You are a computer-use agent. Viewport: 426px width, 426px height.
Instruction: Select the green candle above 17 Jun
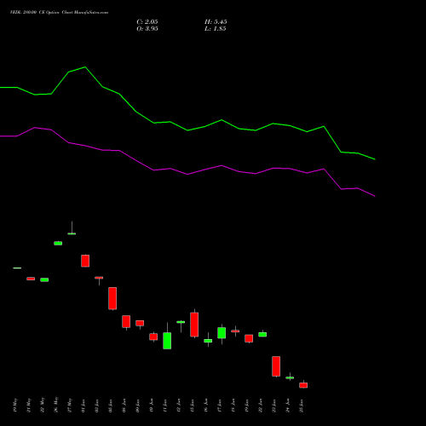pos(222,333)
